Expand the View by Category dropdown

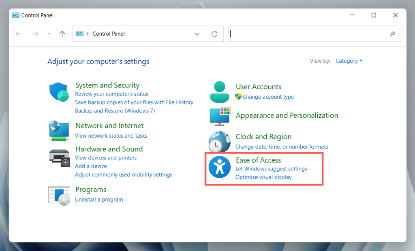tap(349, 61)
